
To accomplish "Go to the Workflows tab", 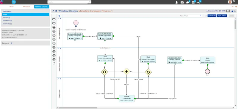I will 26,6.
